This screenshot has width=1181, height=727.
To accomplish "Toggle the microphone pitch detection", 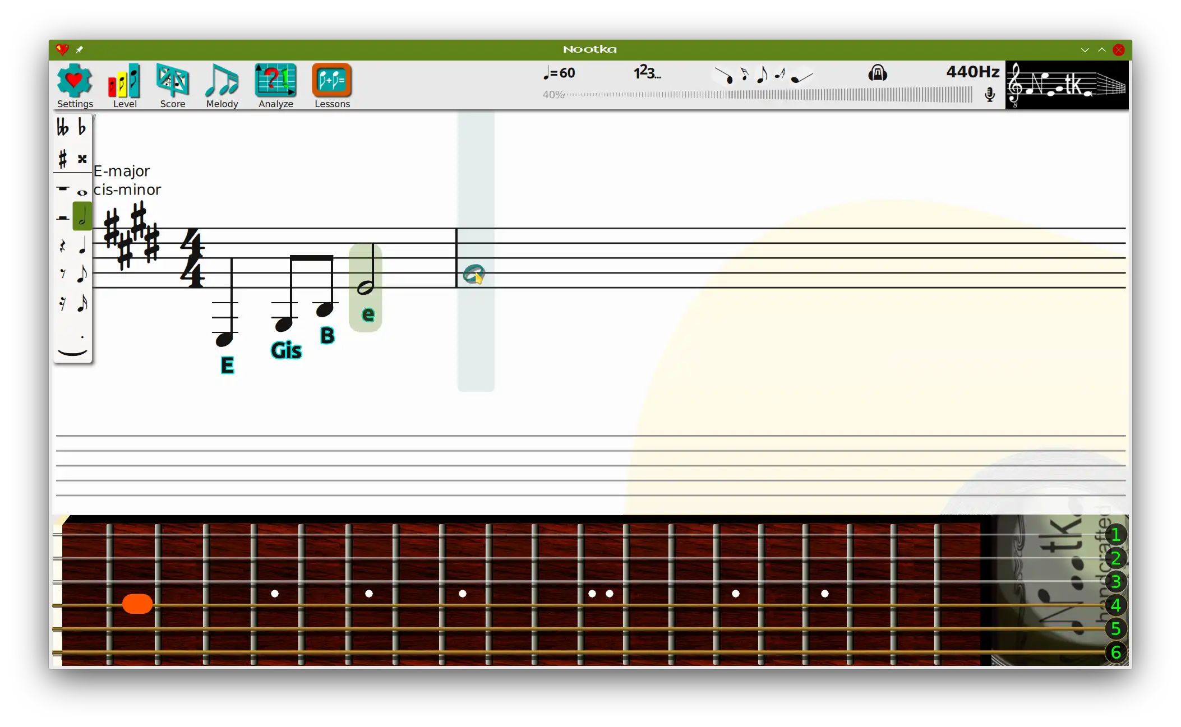I will click(x=990, y=95).
